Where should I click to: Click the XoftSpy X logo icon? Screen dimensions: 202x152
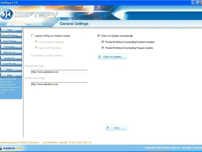[x=6, y=14]
